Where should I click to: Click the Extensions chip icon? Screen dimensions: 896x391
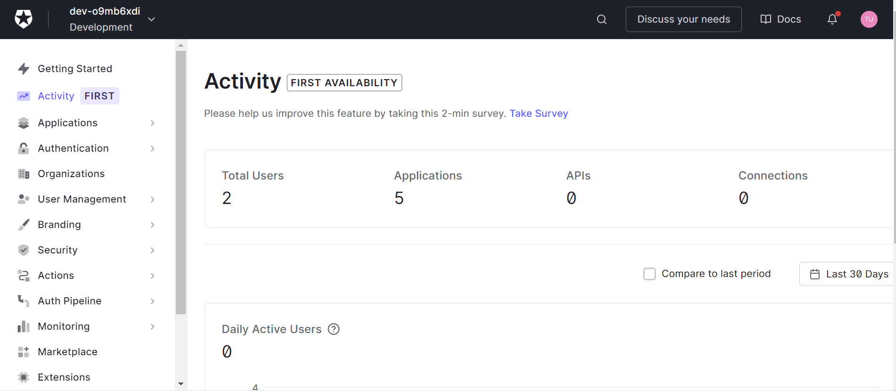pyautogui.click(x=24, y=377)
